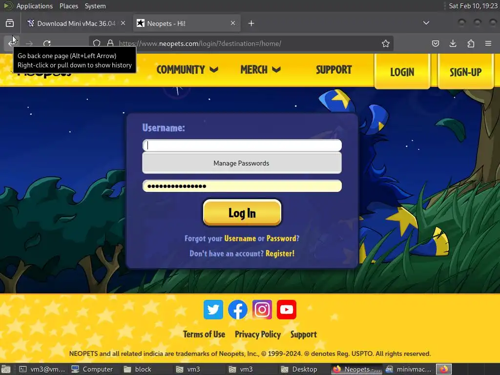The image size is (500, 375).
Task: Click the clock showing Sat Feb 10
Action: point(473,6)
